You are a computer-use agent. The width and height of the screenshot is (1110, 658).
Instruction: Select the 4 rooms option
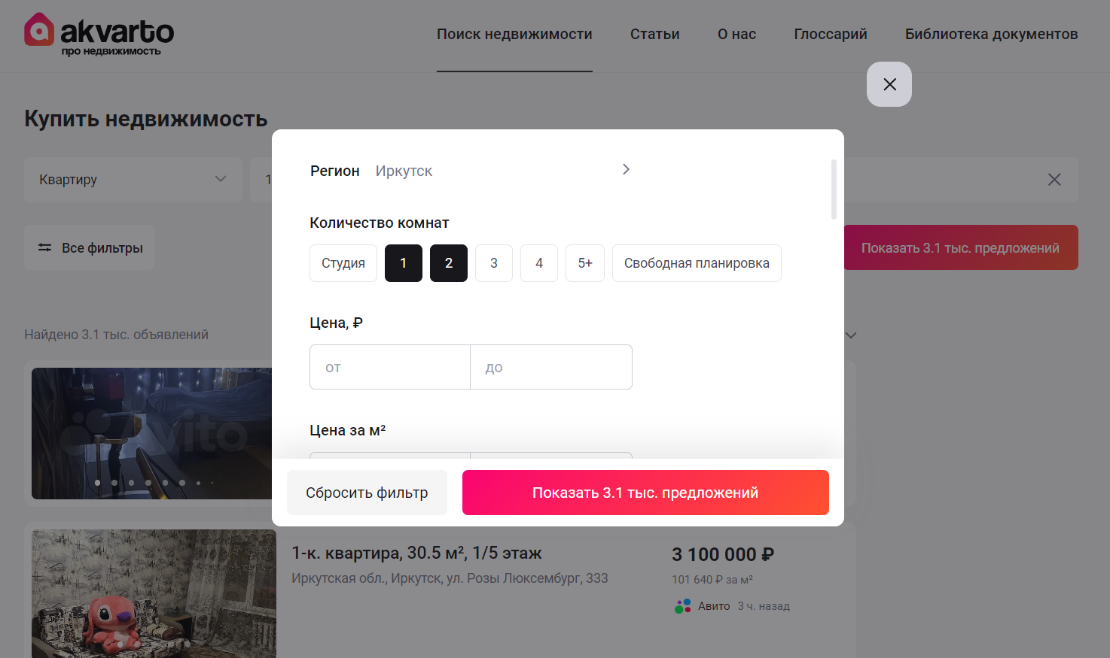pyautogui.click(x=539, y=263)
